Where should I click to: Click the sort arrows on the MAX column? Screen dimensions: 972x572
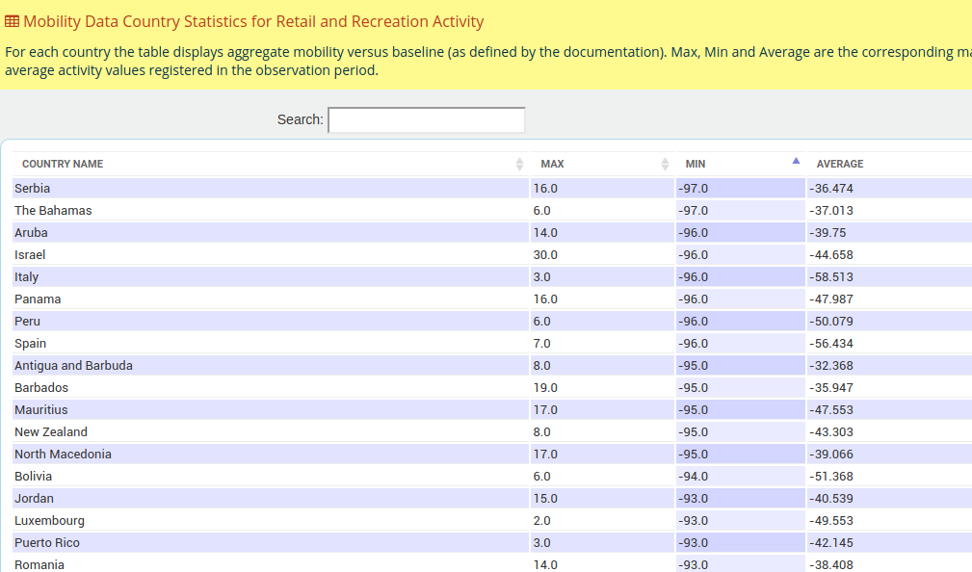(663, 164)
